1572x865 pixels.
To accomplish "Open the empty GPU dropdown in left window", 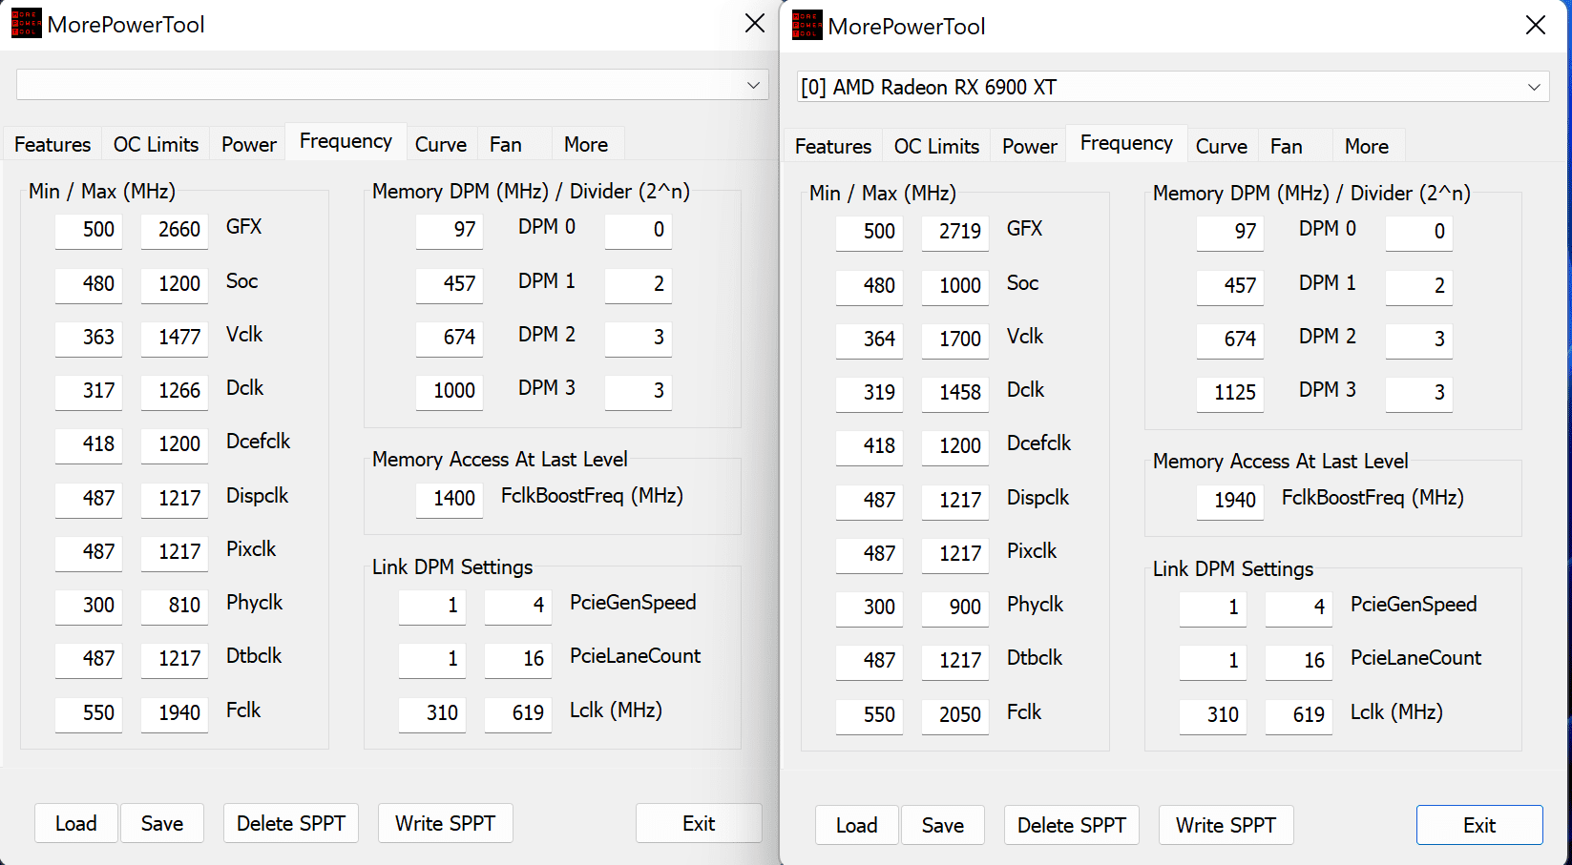I will pos(392,85).
